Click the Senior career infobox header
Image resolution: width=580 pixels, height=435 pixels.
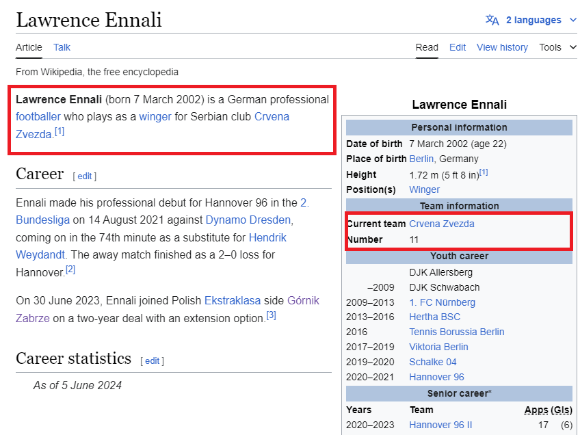459,393
